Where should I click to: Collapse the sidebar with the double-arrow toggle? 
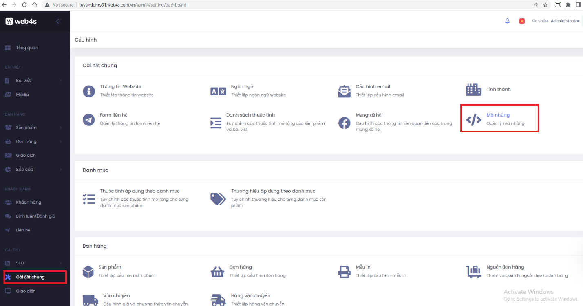(x=58, y=21)
